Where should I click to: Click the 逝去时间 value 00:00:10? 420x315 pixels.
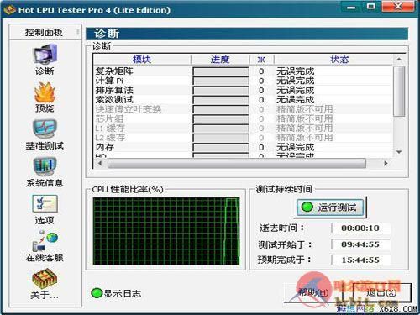[x=360, y=228]
